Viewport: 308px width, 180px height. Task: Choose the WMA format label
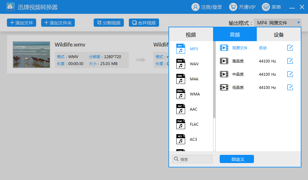(x=195, y=94)
